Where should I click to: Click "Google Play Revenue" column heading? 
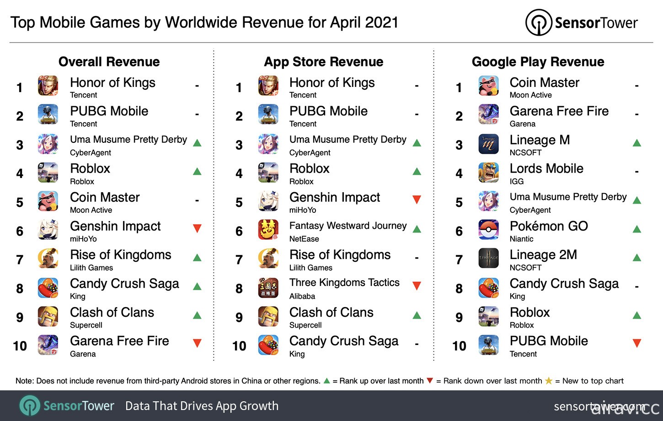[538, 62]
